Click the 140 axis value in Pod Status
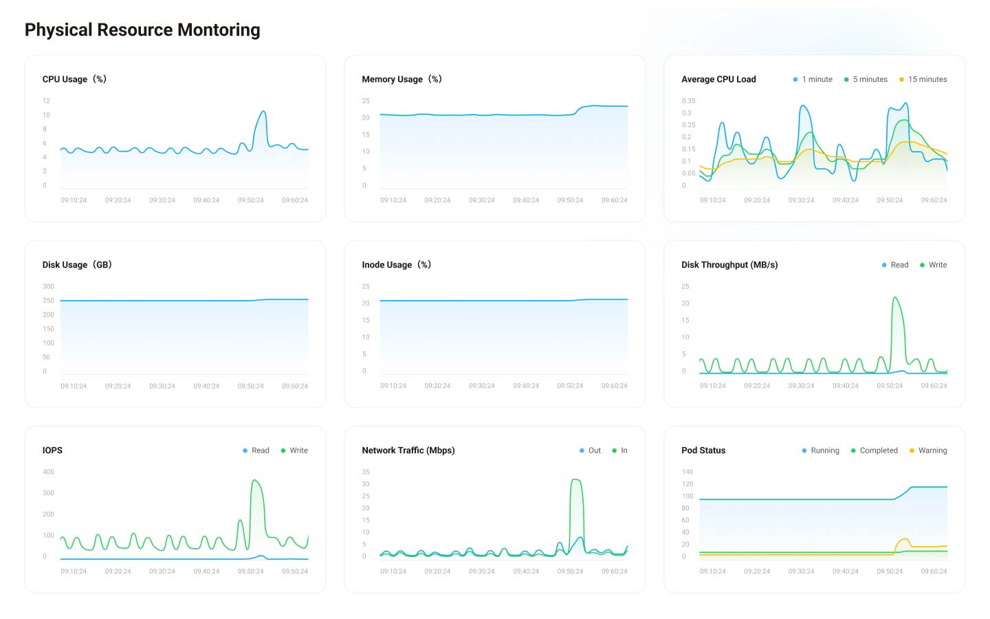The width and height of the screenshot is (990, 619). click(687, 472)
